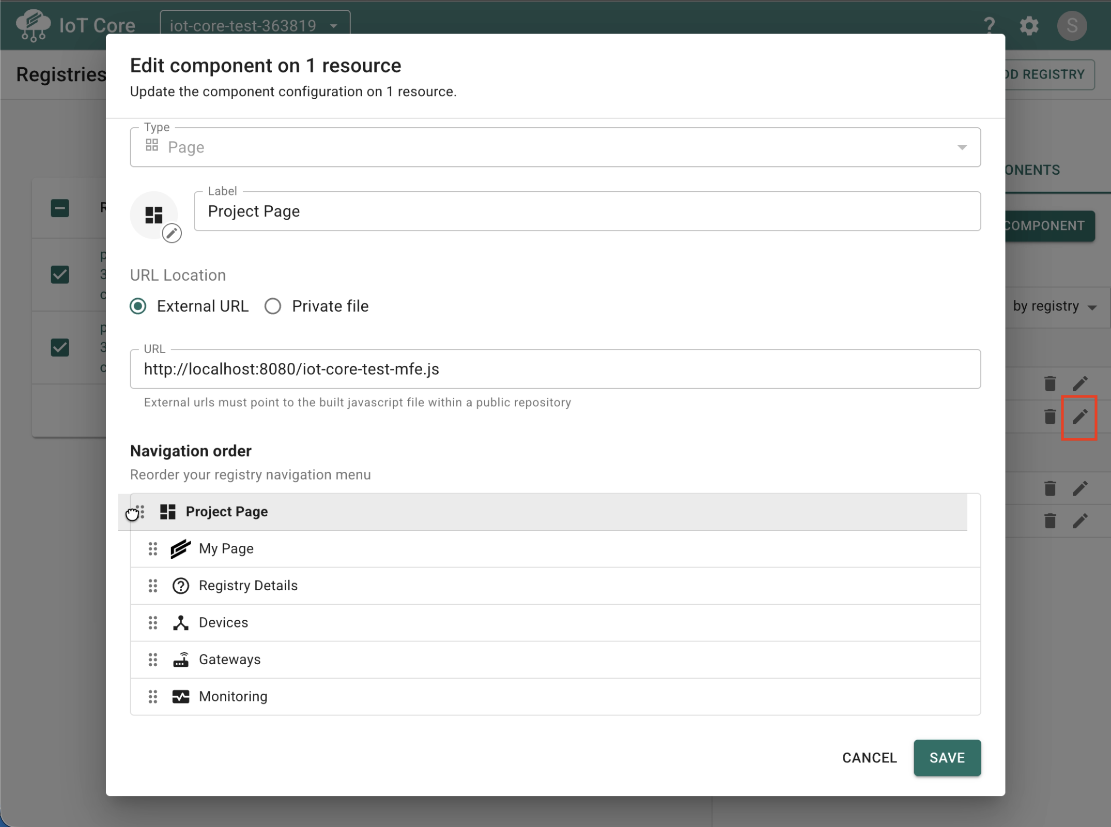Click the Project Page dashboard icon in list
This screenshot has width=1111, height=827.
(168, 512)
